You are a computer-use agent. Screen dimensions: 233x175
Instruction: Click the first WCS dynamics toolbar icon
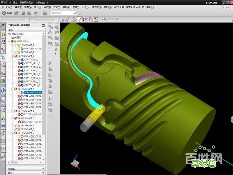[x=68, y=19]
